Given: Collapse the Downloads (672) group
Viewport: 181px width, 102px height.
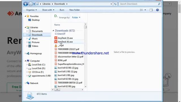Looking at the screenshot, I should [53, 31].
